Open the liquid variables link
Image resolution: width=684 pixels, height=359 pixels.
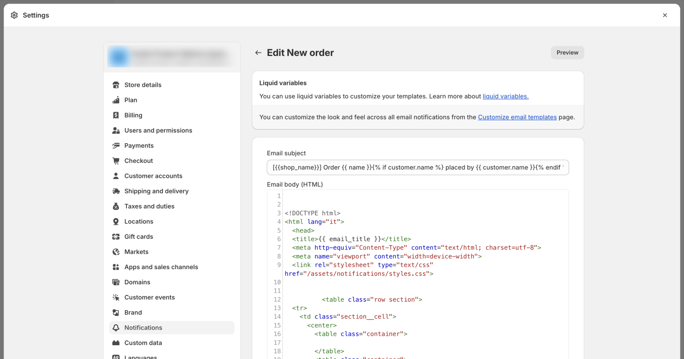(x=505, y=96)
